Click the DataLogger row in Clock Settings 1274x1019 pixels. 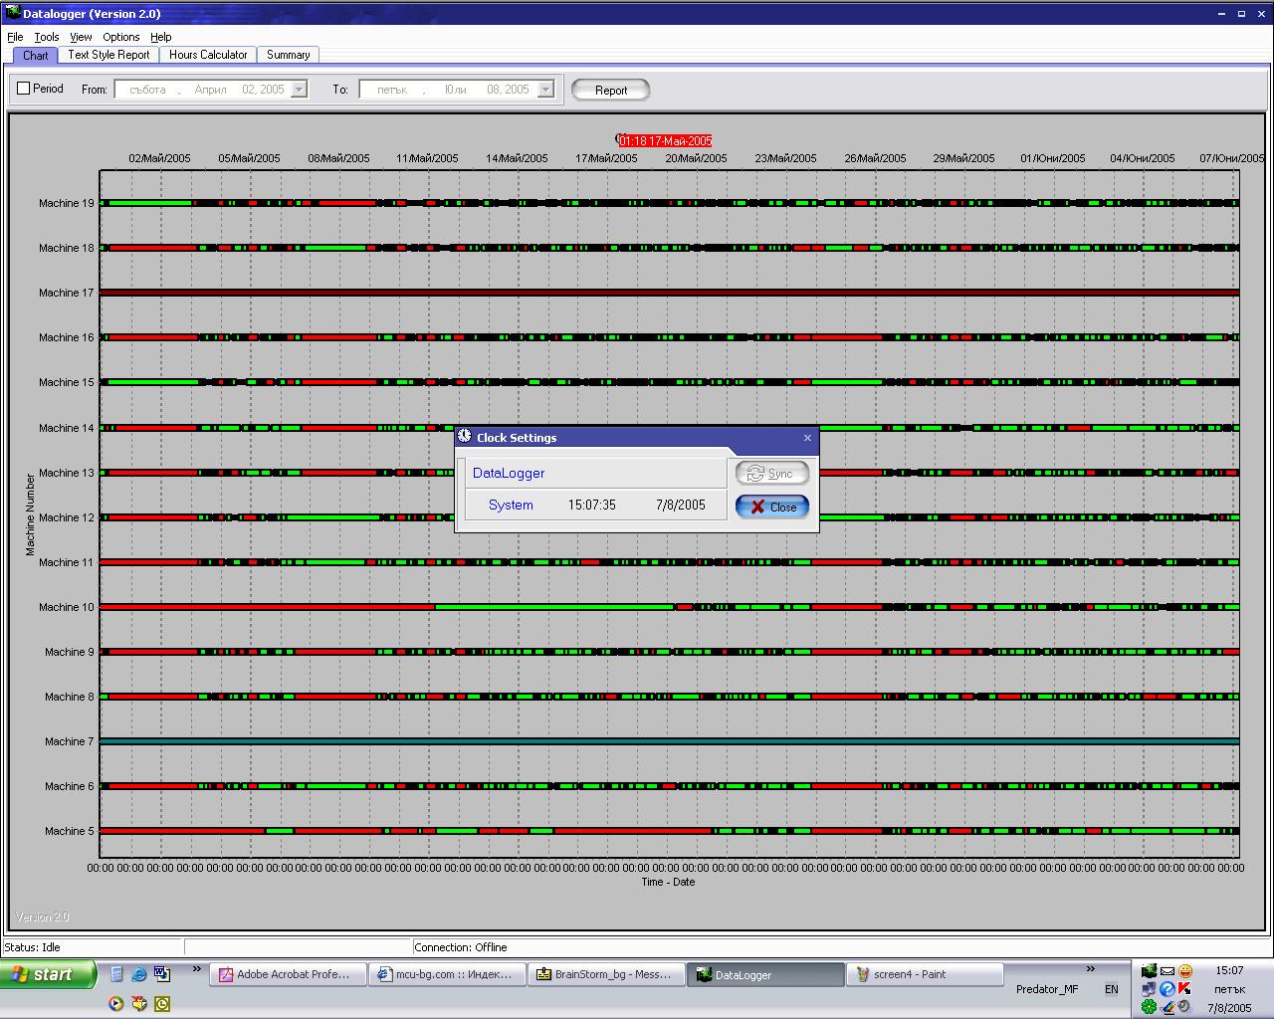click(596, 473)
